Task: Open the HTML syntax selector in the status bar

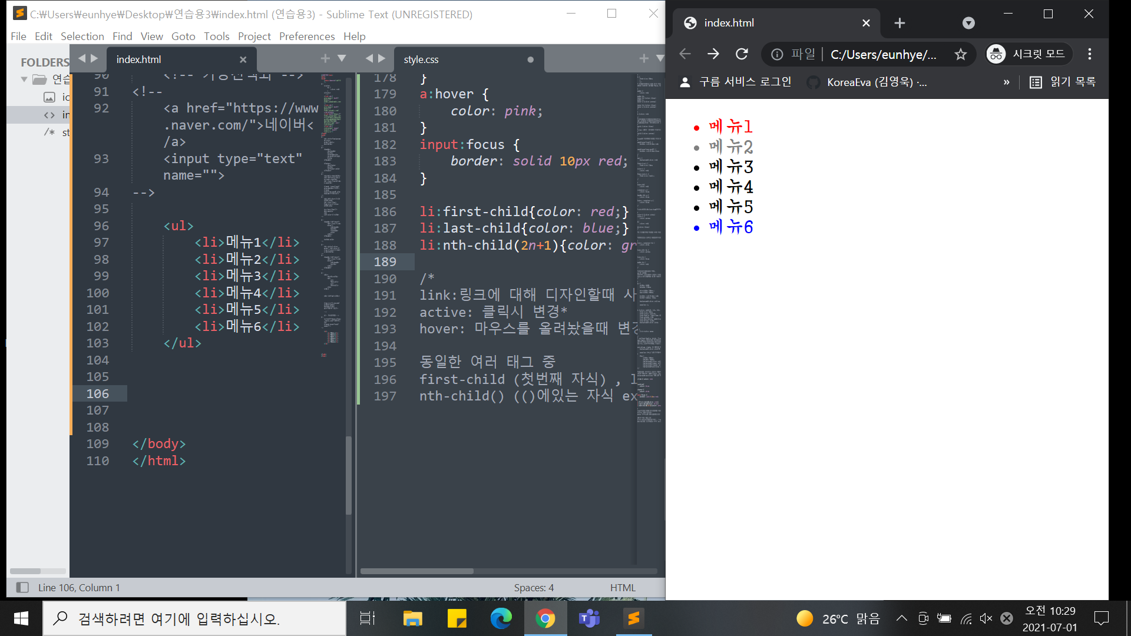Action: click(x=623, y=587)
